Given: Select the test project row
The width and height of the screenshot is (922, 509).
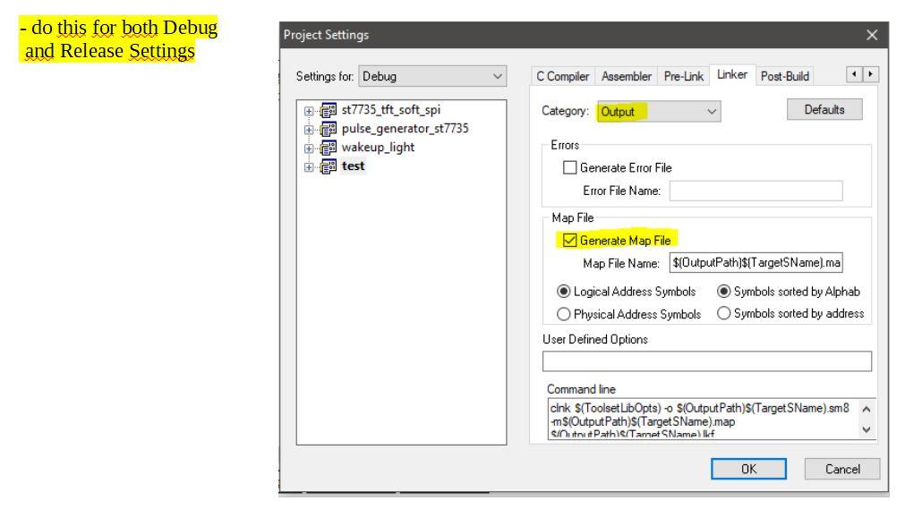Looking at the screenshot, I should [x=353, y=165].
